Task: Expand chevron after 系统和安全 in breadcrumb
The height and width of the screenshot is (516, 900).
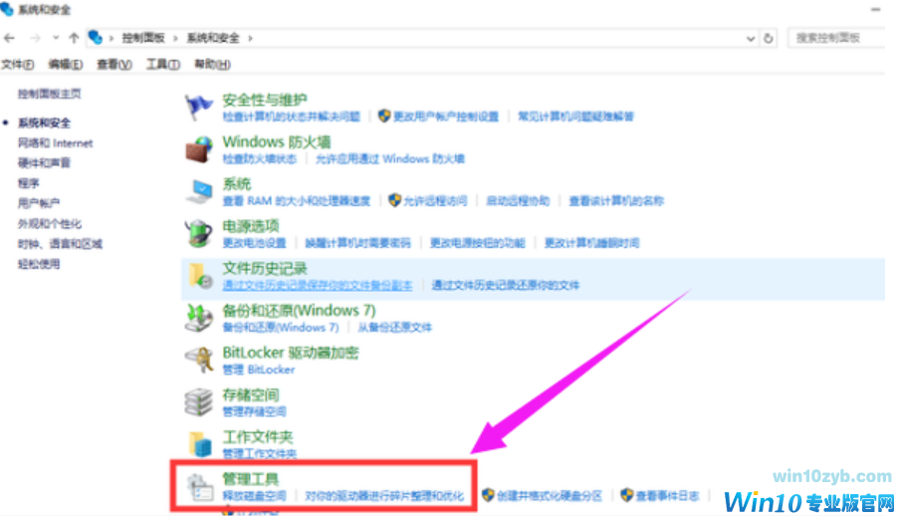Action: pyautogui.click(x=250, y=38)
